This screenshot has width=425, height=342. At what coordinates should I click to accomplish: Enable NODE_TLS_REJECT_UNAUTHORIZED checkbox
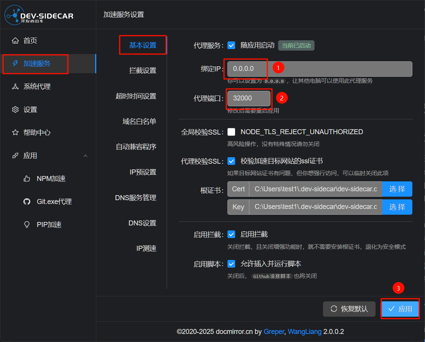tap(231, 132)
